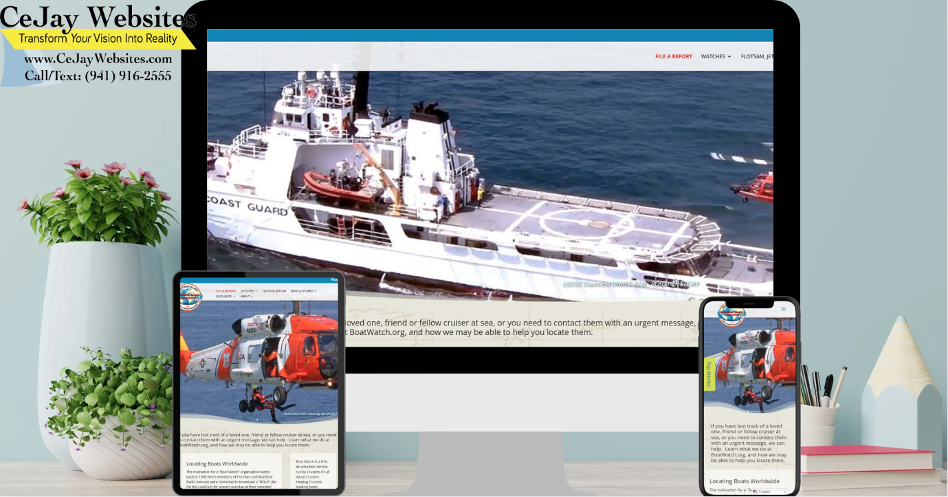The width and height of the screenshot is (948, 497).
Task: Open the English language selector on the phone
Action: [764, 492]
